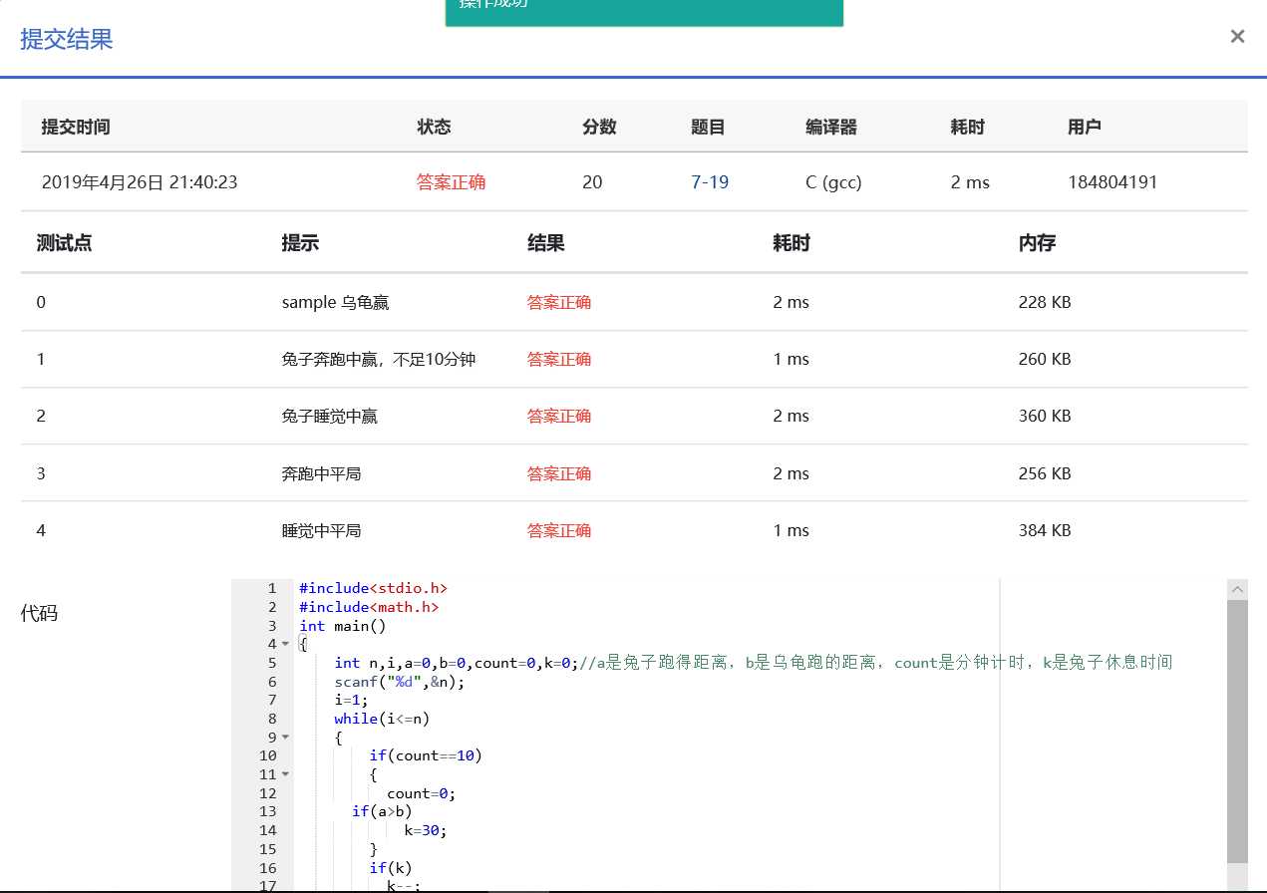Click test hint 兔子睡觉中赢
Viewport: 1267px width, 893px height.
tap(330, 416)
